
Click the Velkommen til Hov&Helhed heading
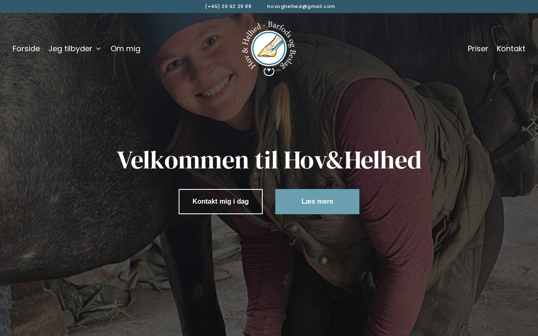click(269, 160)
